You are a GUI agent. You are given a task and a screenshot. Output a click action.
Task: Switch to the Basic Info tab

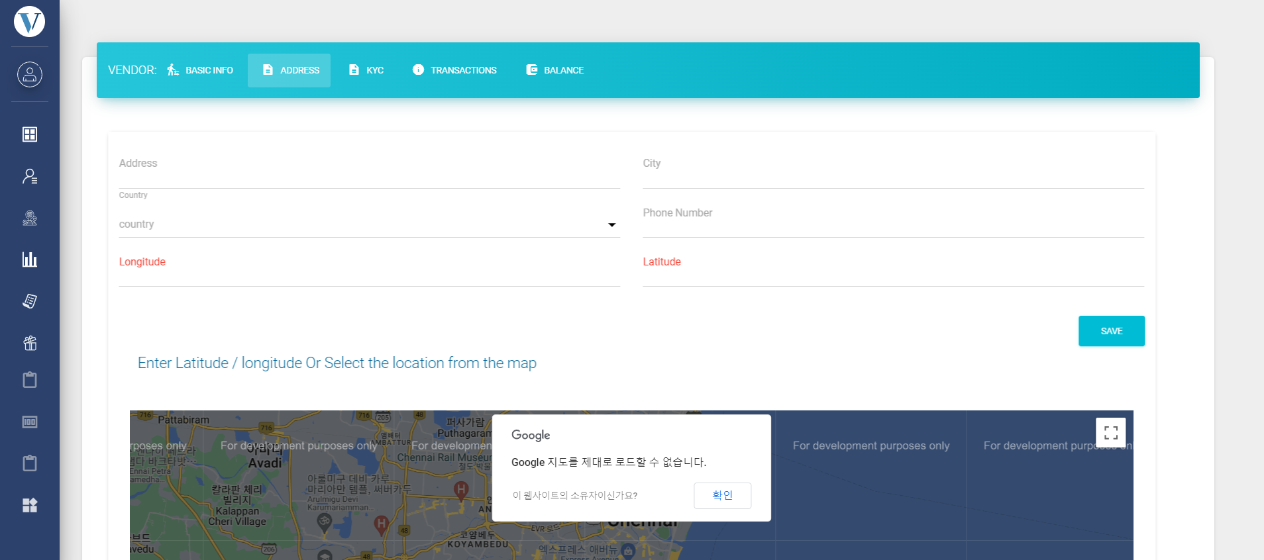200,70
